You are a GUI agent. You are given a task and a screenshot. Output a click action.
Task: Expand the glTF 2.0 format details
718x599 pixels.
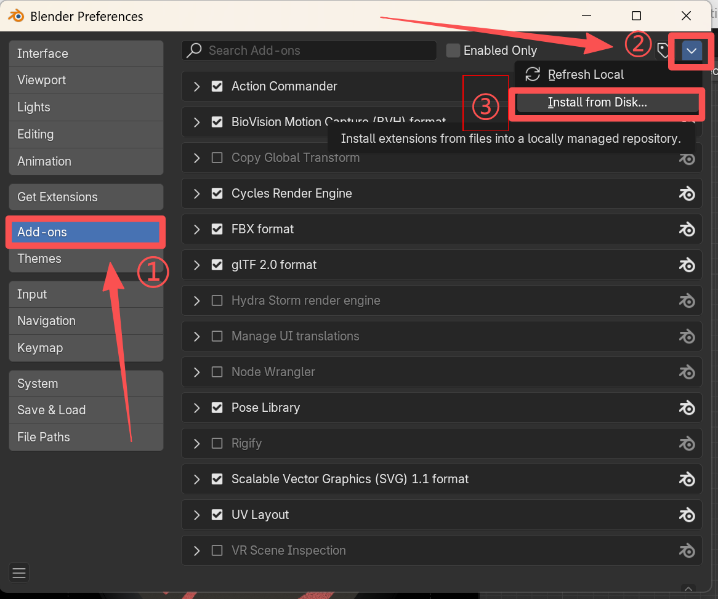pos(196,265)
